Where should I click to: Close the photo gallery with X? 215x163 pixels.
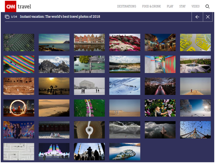pos(208,17)
